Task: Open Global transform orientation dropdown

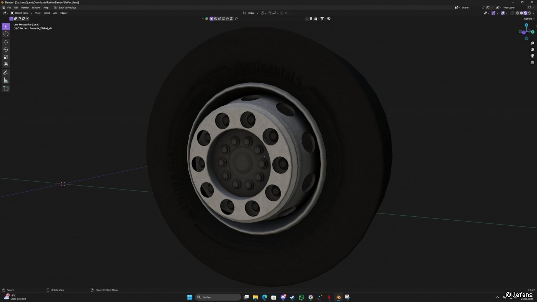Action: (251, 13)
